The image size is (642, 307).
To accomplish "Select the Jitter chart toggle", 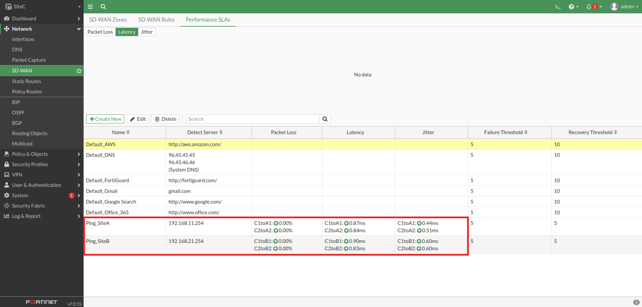I will click(x=147, y=32).
